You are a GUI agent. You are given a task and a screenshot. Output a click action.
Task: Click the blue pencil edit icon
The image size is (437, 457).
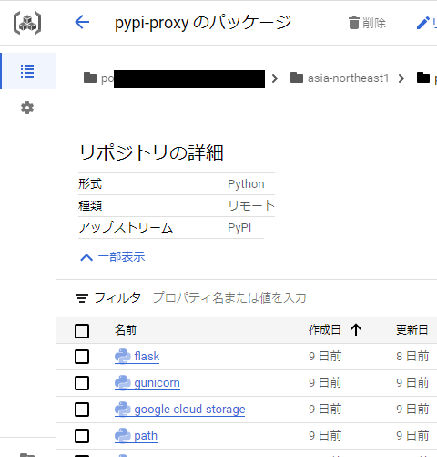coord(423,23)
